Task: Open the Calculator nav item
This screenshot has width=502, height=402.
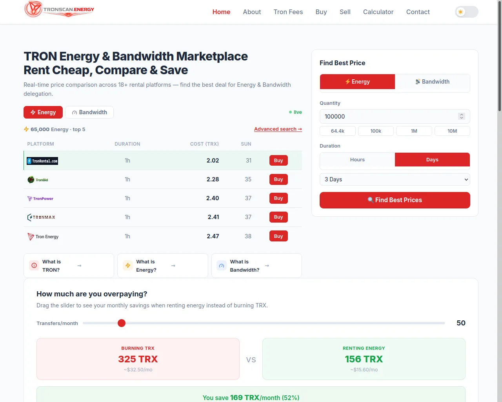Action: 378,12
